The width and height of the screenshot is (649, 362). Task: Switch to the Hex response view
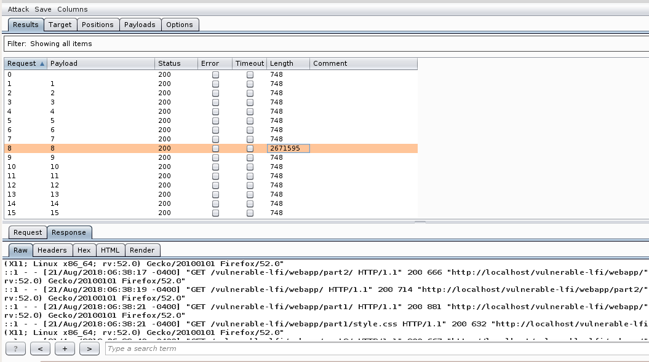84,250
